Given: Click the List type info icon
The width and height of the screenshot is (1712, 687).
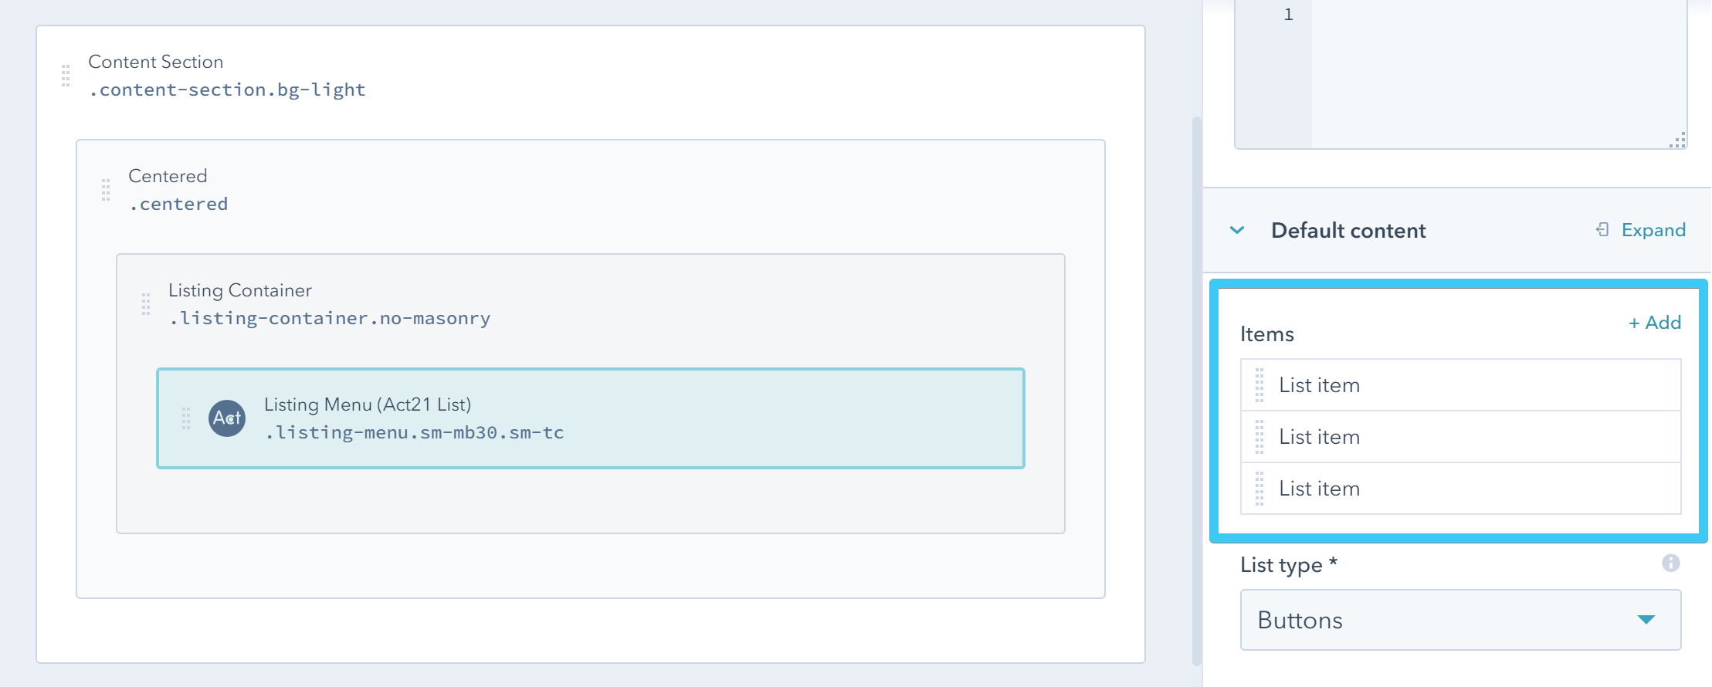Looking at the screenshot, I should click(1670, 563).
